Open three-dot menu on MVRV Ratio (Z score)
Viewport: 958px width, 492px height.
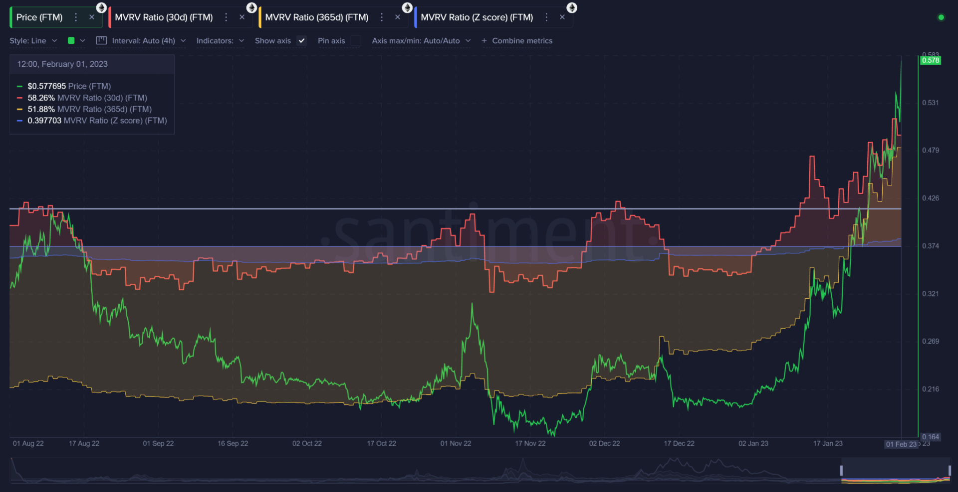(546, 16)
